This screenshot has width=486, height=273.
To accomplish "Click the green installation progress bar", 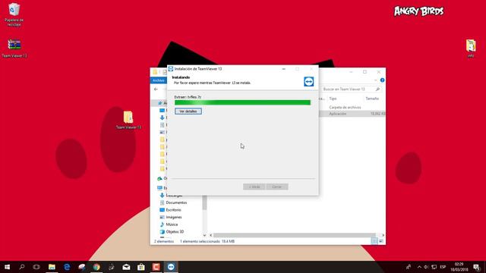I will click(x=242, y=102).
